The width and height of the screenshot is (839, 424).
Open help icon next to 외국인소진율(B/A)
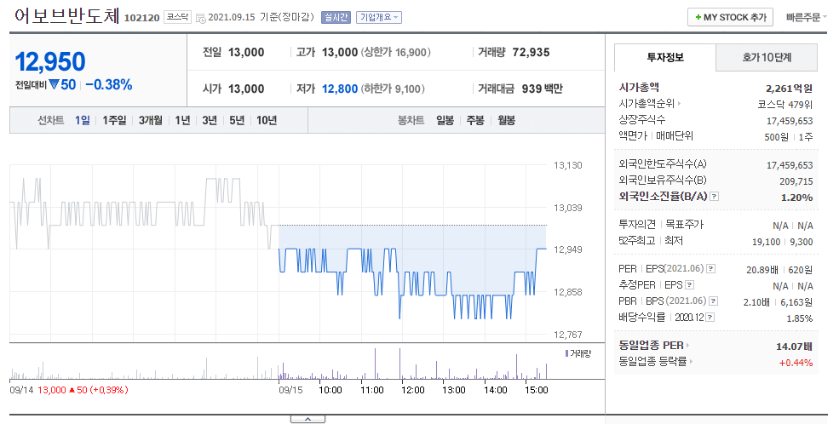click(x=714, y=197)
